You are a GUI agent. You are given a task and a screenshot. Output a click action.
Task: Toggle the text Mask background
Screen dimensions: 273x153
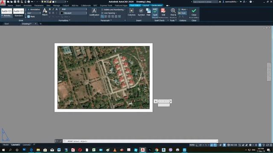point(31,17)
